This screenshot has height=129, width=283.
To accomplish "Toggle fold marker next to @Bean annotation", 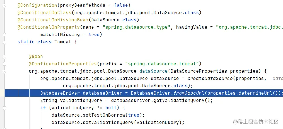I will coord(4,57).
